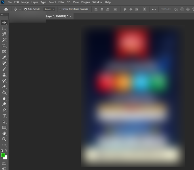
Task: Select the Crop tool
Action: coord(4,46)
